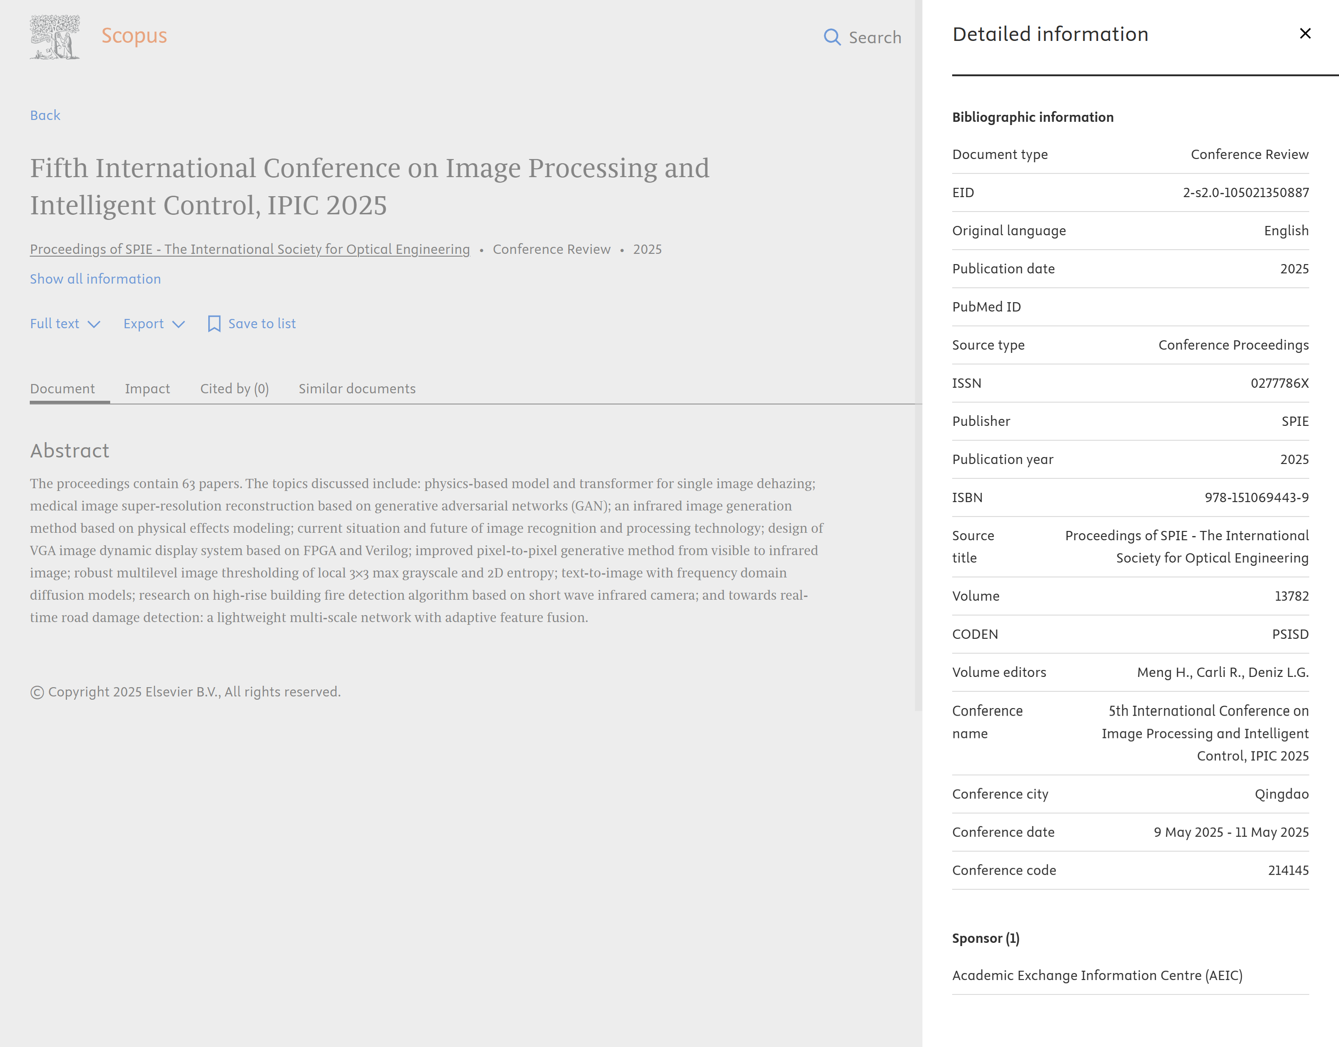Click the Sponsor (1) heading
The image size is (1339, 1047).
tap(986, 939)
